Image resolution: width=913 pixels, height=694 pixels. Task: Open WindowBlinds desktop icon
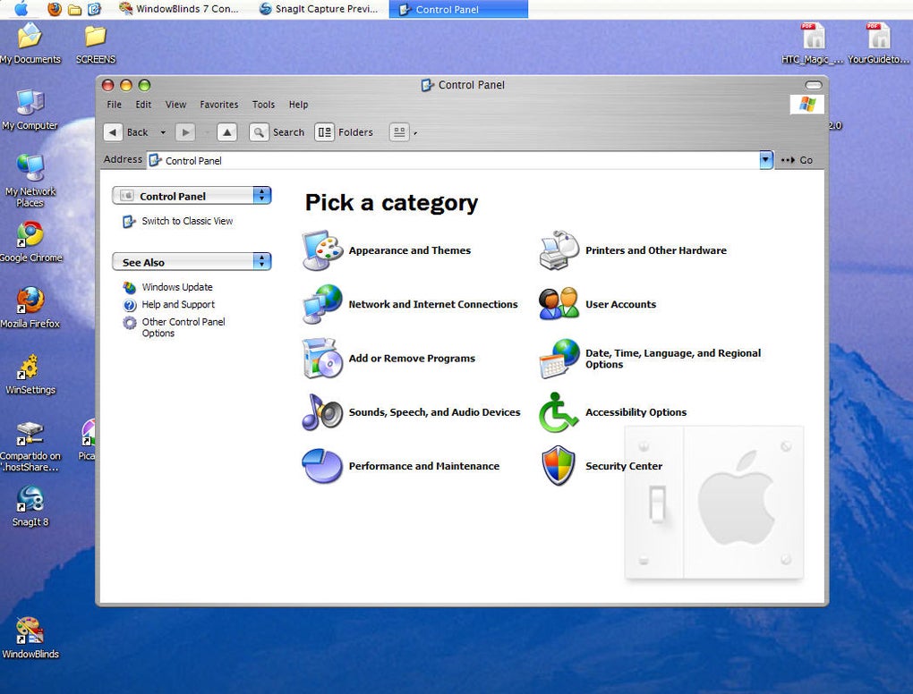30,639
